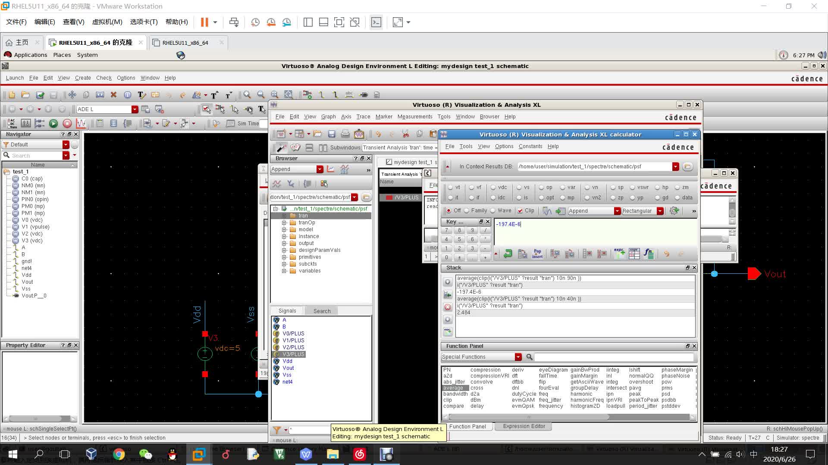The image size is (828, 465).
Task: Click the move (four-arrow) tool icon
Action: coord(72,95)
